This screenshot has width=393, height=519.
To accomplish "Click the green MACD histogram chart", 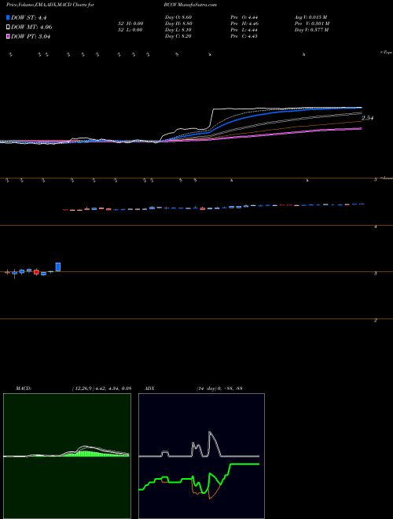I will tap(67, 456).
